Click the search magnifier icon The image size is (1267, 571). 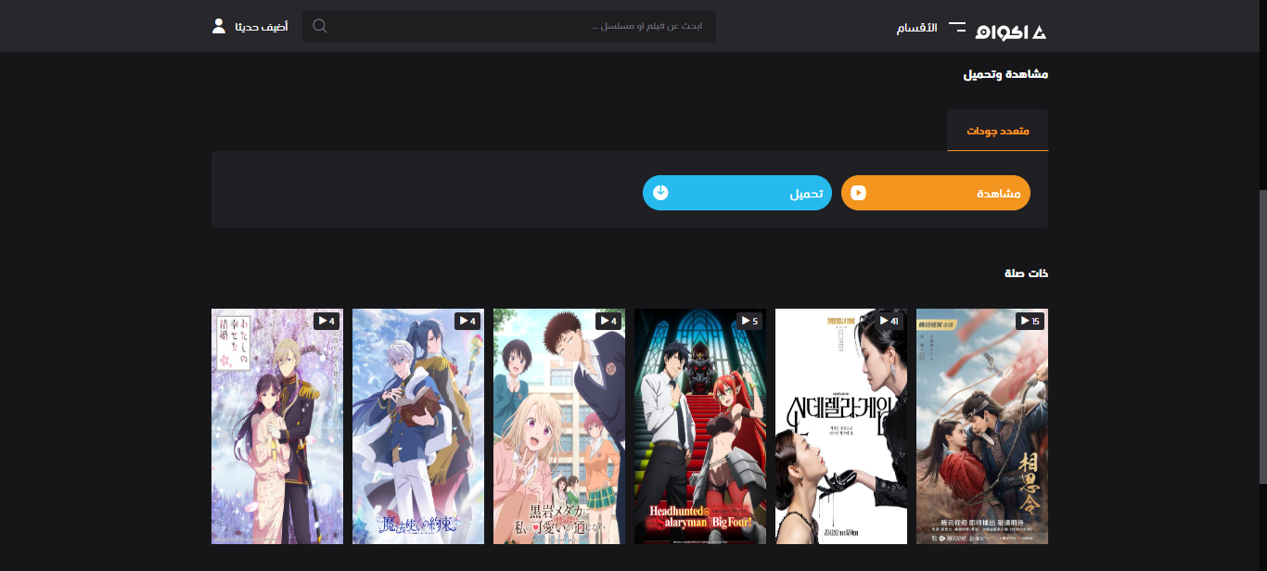(320, 26)
